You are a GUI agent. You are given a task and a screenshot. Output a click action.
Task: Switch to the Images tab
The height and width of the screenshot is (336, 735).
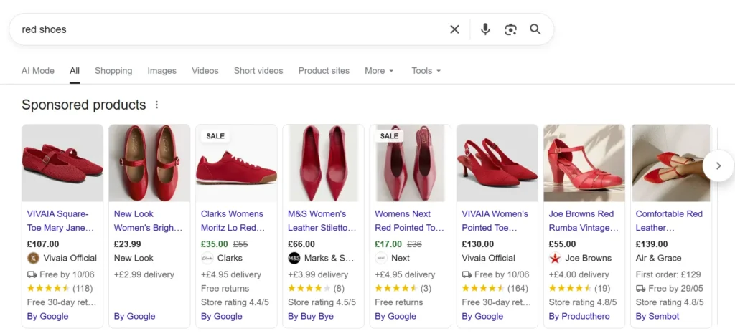161,71
